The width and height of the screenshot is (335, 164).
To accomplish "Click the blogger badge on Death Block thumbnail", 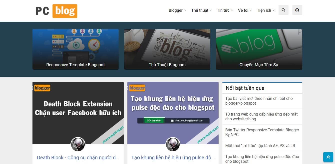I will point(41,88).
